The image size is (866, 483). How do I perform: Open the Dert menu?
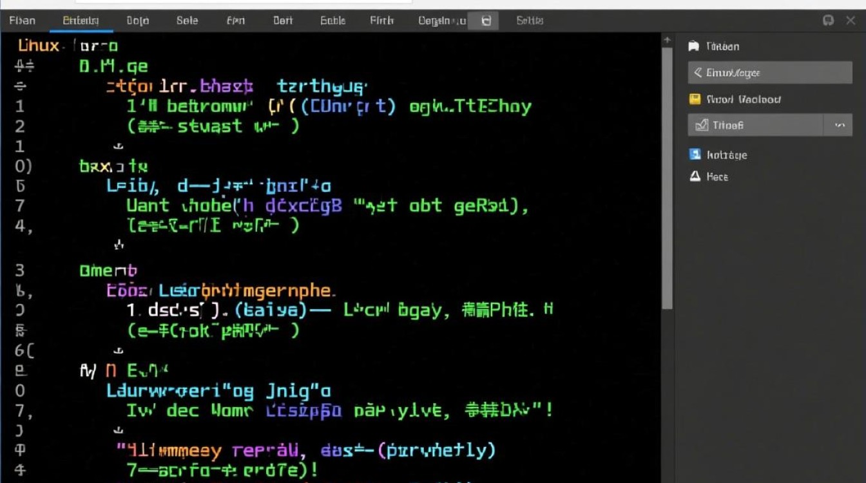click(x=282, y=20)
